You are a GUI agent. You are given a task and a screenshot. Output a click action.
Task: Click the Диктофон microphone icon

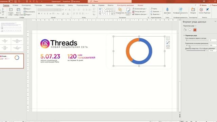167,9
